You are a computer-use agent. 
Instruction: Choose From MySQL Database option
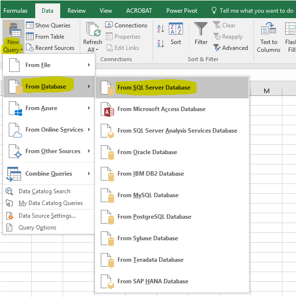coord(148,195)
